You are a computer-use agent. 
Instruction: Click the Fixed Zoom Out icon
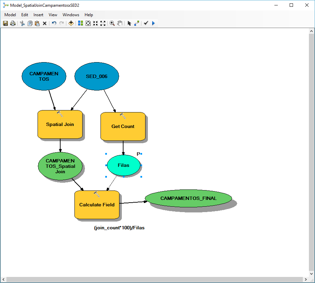[103, 23]
